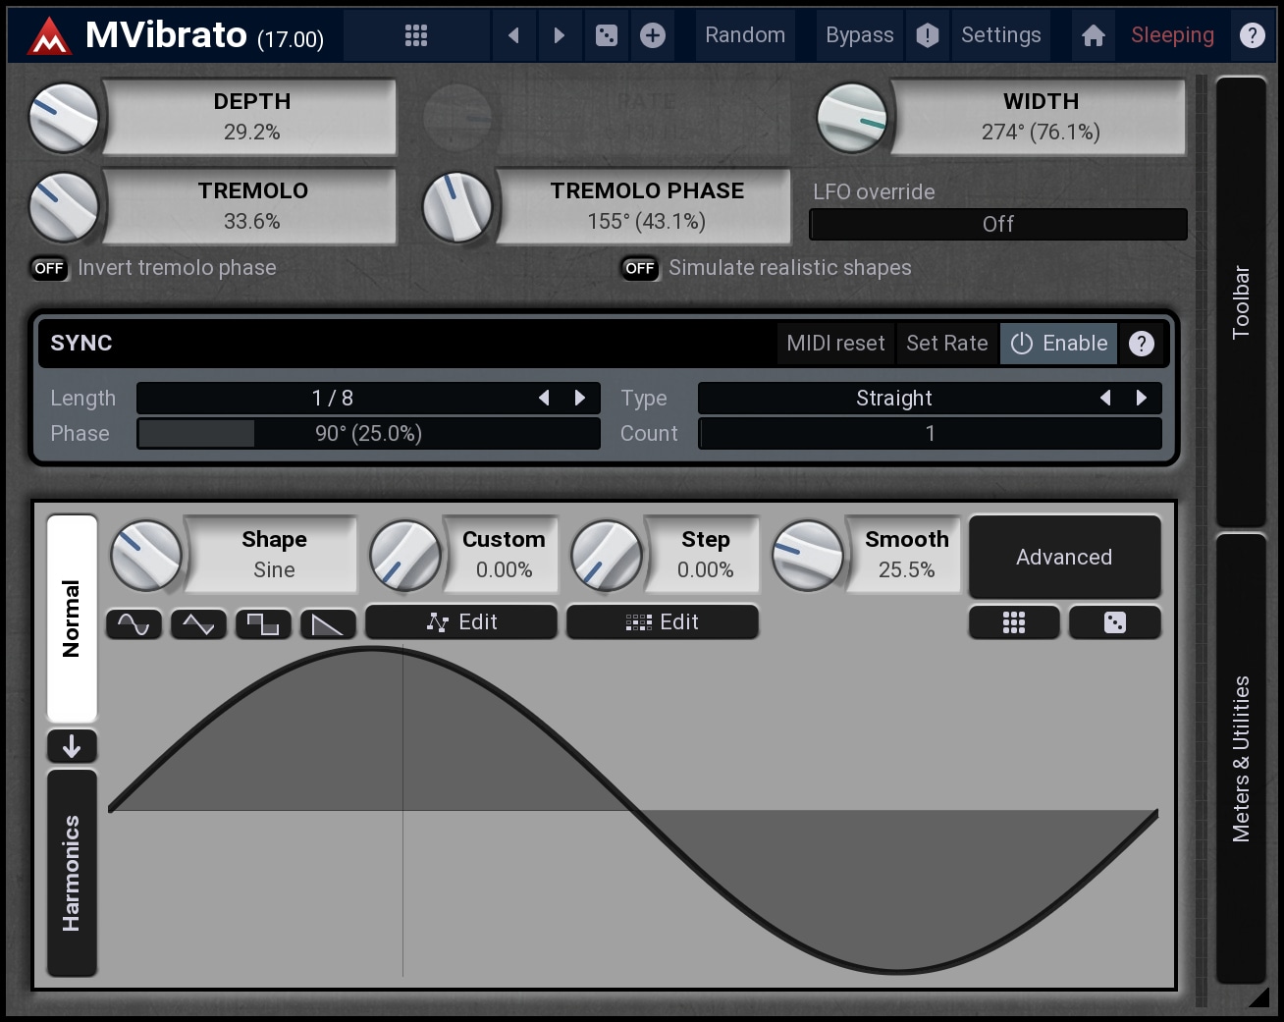Viewport: 1284px width, 1022px height.
Task: Select the sine wave shape icon
Action: pos(134,623)
